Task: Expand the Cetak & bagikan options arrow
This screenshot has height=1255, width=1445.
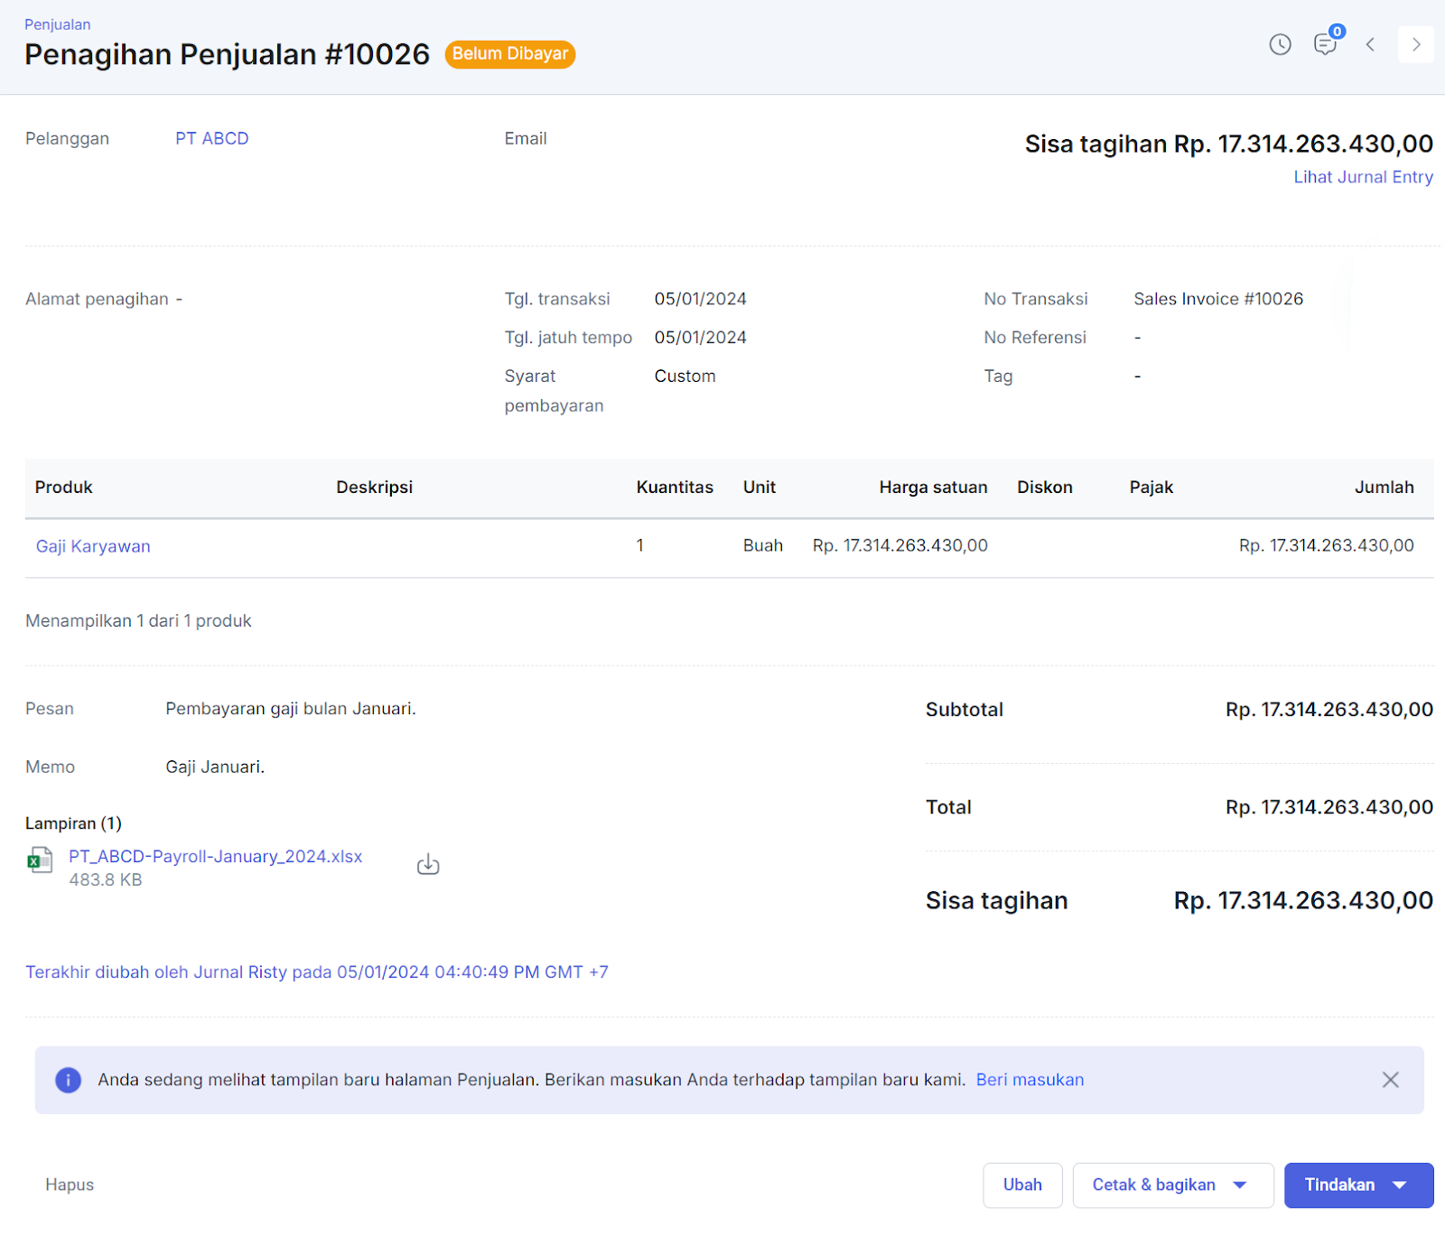Action: point(1241,1185)
